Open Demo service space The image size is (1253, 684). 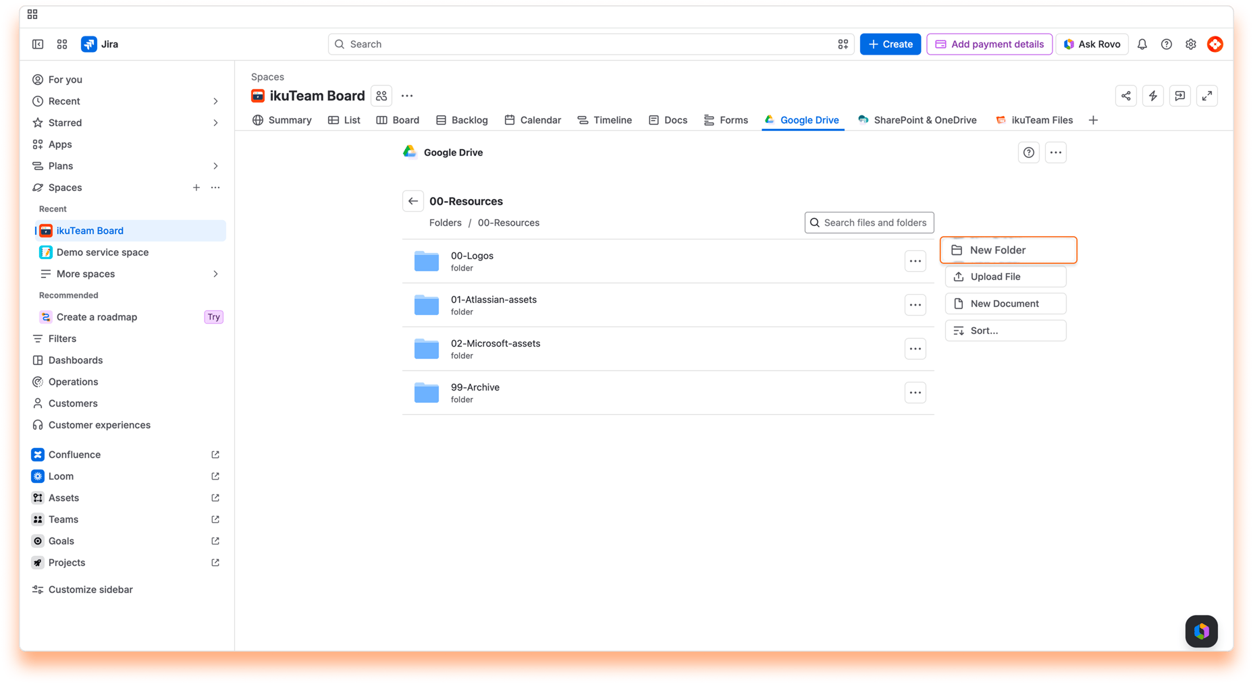(130, 252)
